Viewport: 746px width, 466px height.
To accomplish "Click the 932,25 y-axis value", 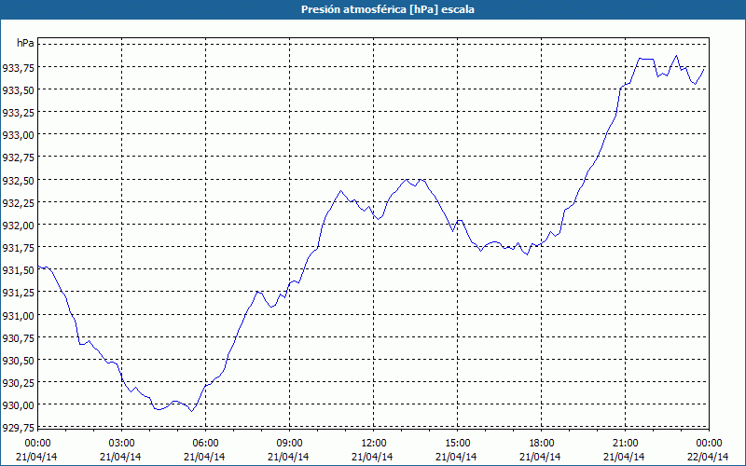I will (18, 203).
